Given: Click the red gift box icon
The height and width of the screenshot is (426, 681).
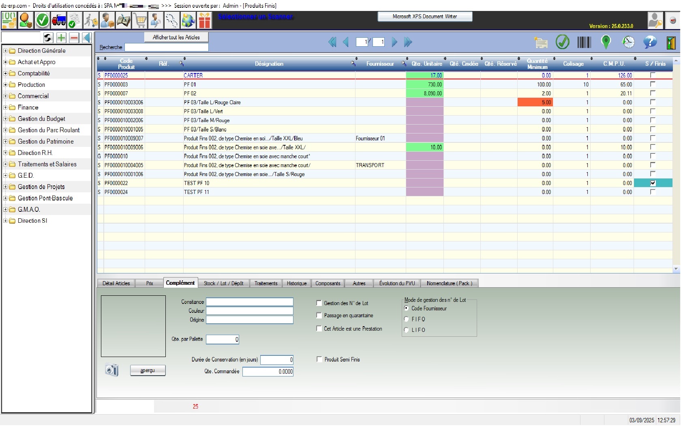Looking at the screenshot, I should 205,20.
